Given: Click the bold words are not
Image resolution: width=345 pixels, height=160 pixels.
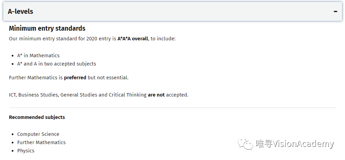Looking at the screenshot, I should (156, 95).
